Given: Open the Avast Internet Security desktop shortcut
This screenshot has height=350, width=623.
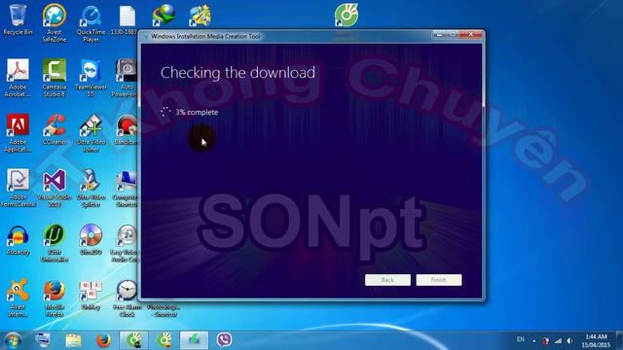Looking at the screenshot, I should 18,297.
